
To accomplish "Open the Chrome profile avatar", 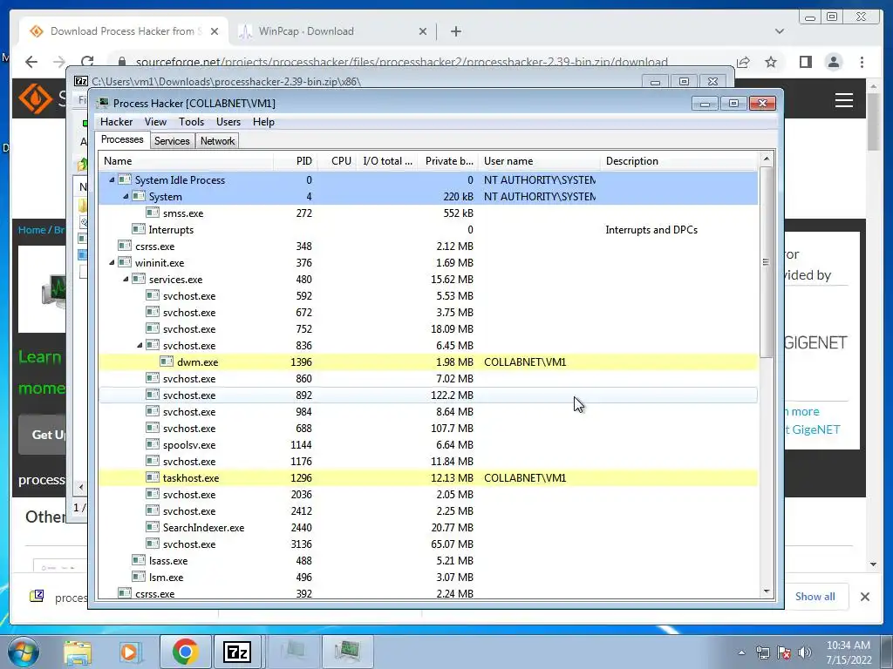I will point(833,62).
